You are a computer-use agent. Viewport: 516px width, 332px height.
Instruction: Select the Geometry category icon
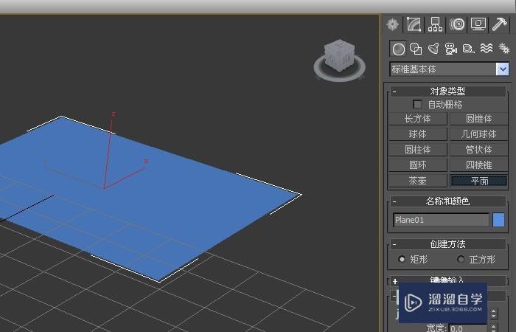(398, 49)
